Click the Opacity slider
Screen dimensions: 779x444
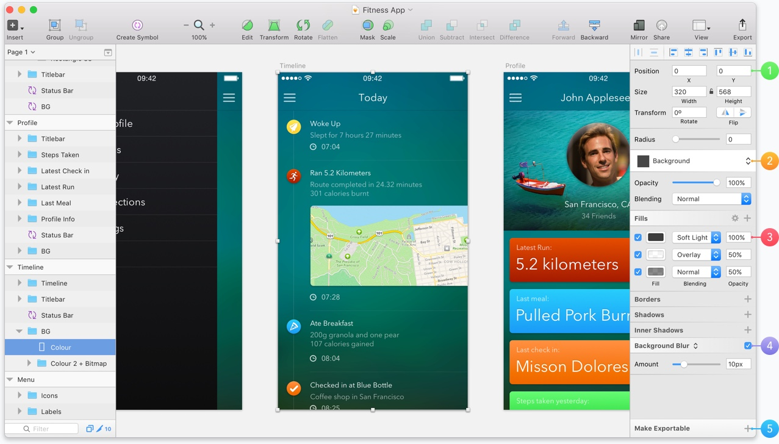[x=696, y=183]
